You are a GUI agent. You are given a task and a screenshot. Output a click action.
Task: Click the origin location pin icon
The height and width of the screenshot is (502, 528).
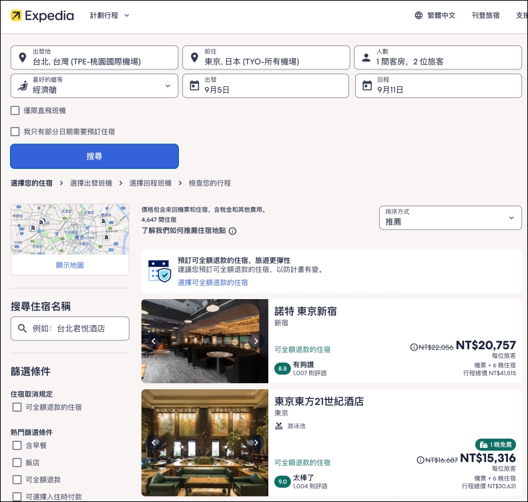pyautogui.click(x=23, y=57)
